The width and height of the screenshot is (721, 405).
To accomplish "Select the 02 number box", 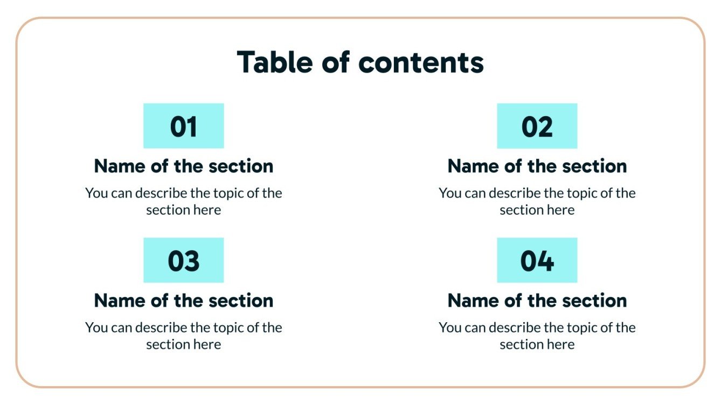I will tap(537, 126).
